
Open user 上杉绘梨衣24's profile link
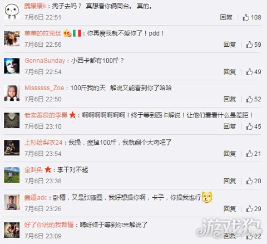[x=43, y=143]
